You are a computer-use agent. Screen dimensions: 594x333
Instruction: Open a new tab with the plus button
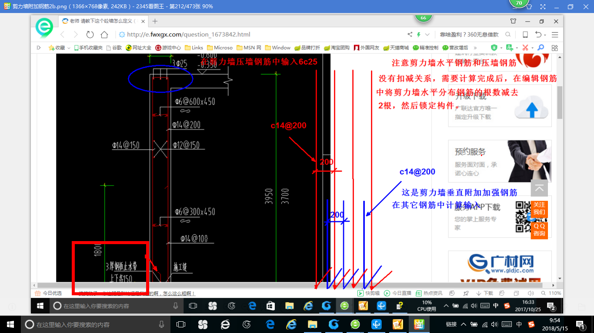pyautogui.click(x=155, y=21)
